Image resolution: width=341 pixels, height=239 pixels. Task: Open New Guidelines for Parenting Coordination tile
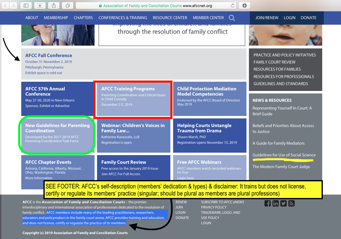tap(57, 128)
